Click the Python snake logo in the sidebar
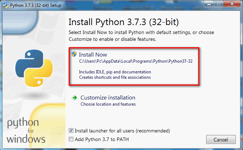The height and width of the screenshot is (150, 243). point(34,68)
